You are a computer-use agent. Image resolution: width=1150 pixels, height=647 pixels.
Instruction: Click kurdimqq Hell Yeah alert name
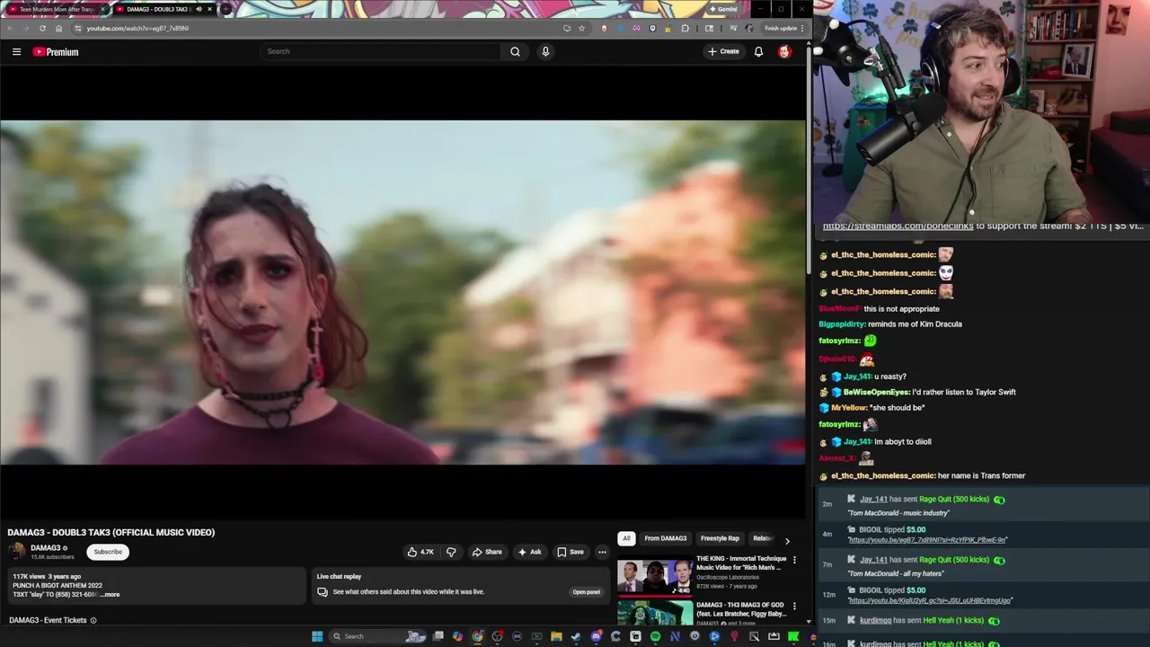coord(875,620)
